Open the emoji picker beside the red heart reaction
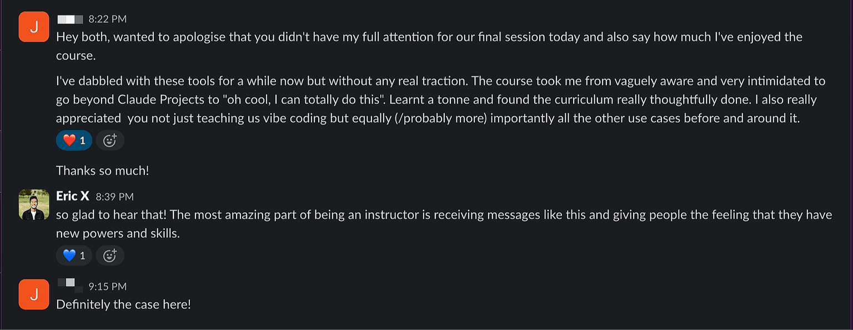The width and height of the screenshot is (853, 330). (x=110, y=141)
